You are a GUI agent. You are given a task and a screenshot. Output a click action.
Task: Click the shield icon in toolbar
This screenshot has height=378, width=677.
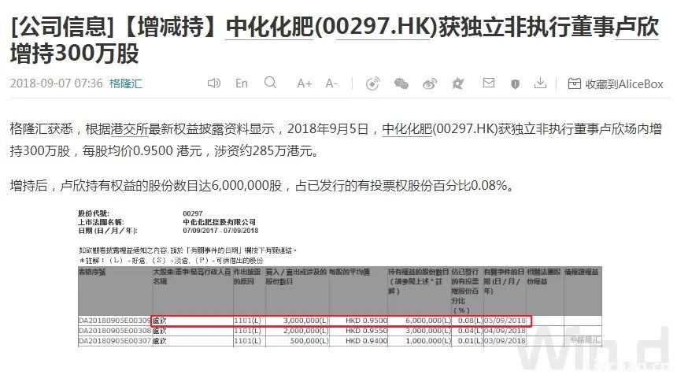[x=515, y=83]
